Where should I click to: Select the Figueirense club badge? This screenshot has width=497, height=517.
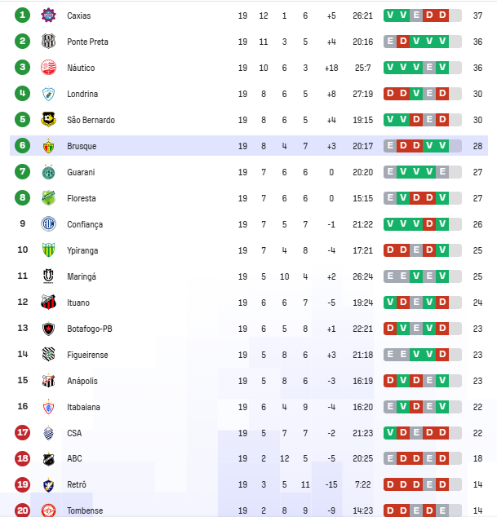pos(48,355)
